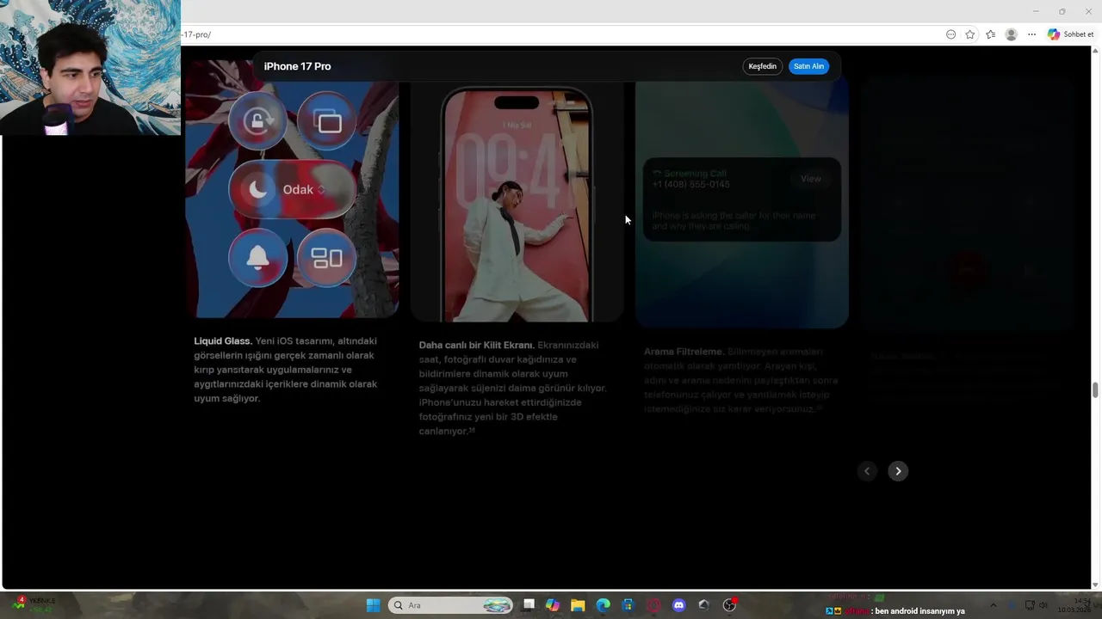Tap the Odak focus mode control
1102x619 pixels.
292,189
